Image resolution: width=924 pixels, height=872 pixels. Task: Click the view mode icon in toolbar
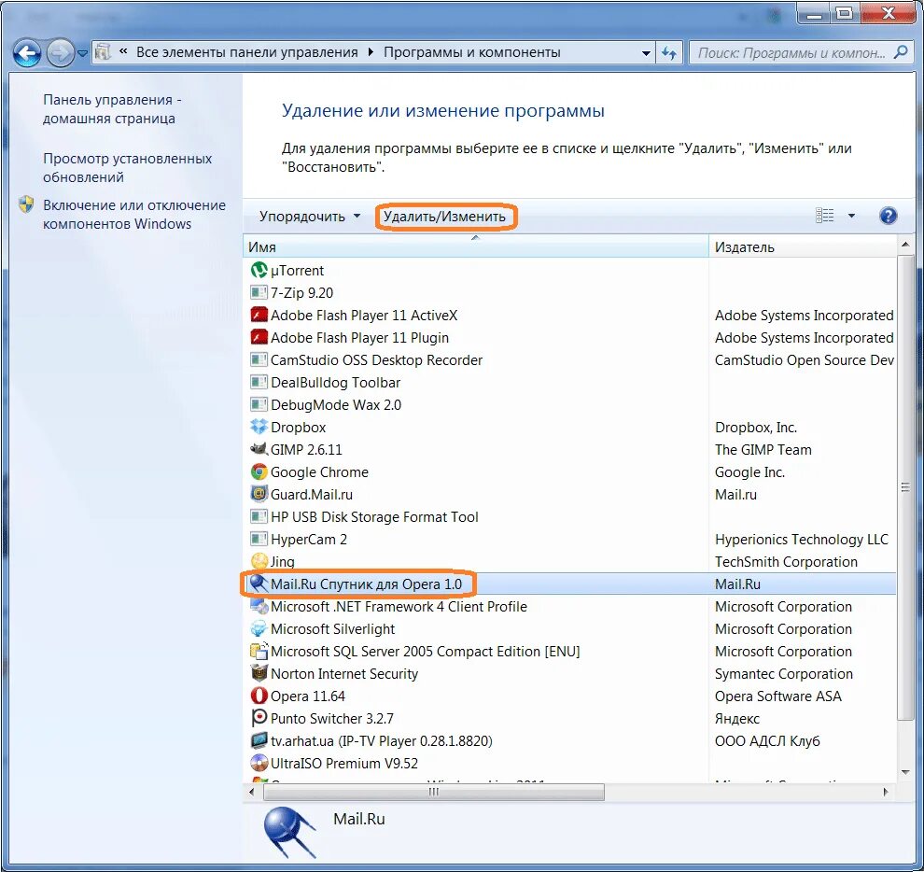pyautogui.click(x=824, y=216)
